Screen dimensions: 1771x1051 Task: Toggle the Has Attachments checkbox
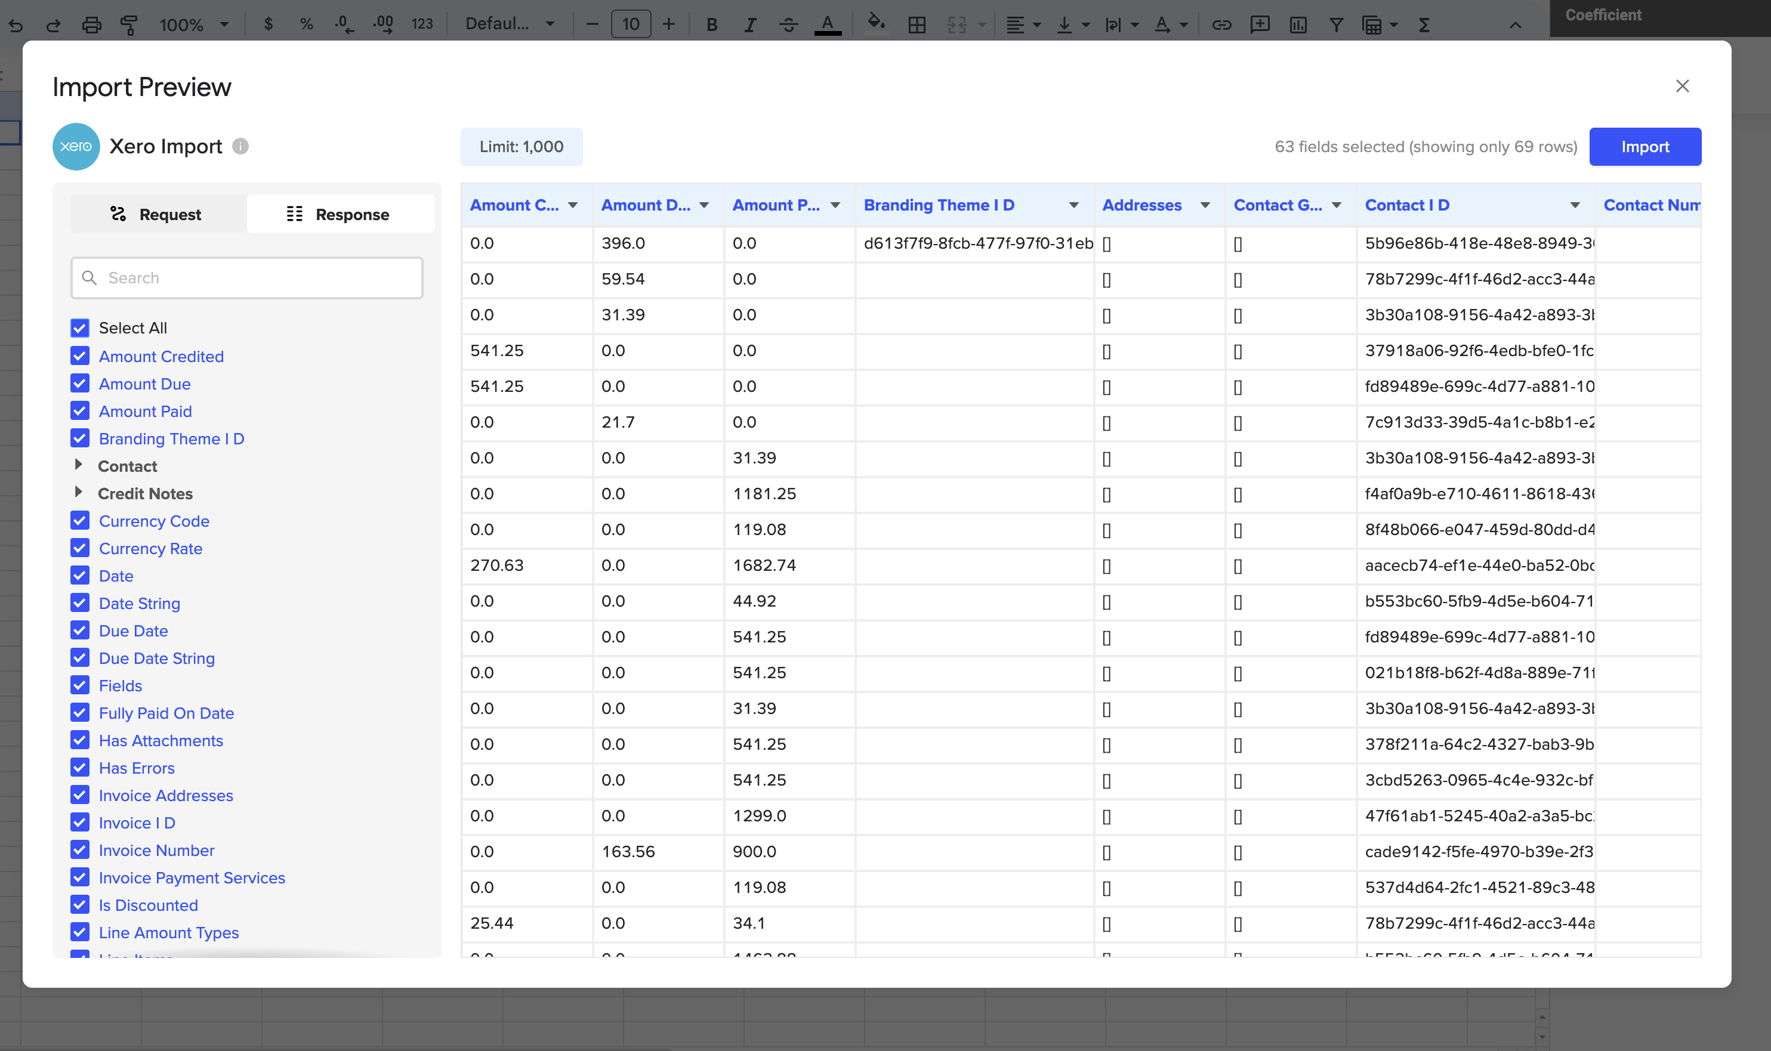coord(80,741)
